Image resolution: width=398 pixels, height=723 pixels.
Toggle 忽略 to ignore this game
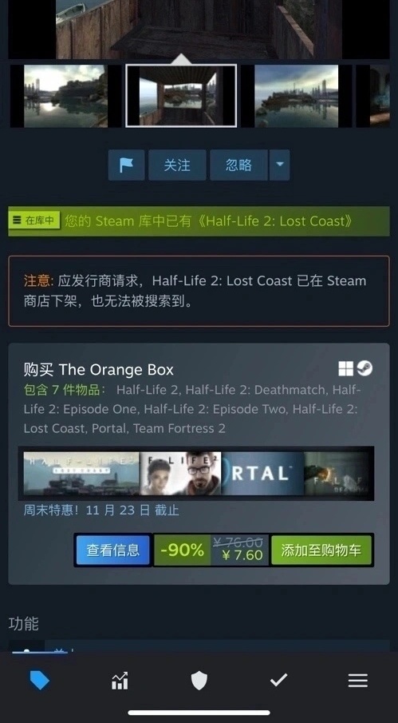coord(238,165)
